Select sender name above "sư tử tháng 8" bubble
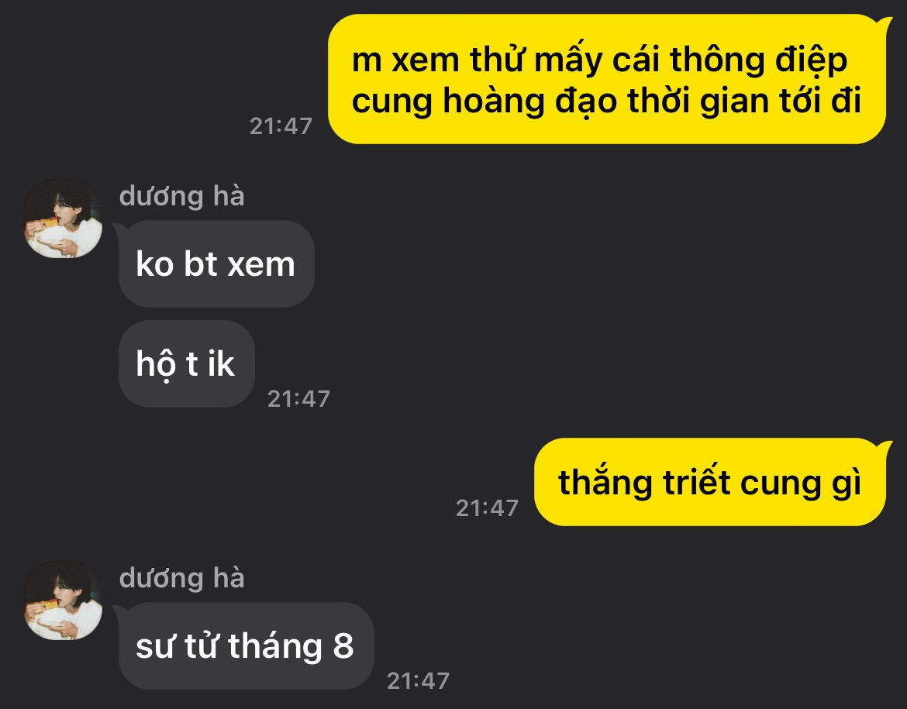This screenshot has height=709, width=907. pos(181,578)
